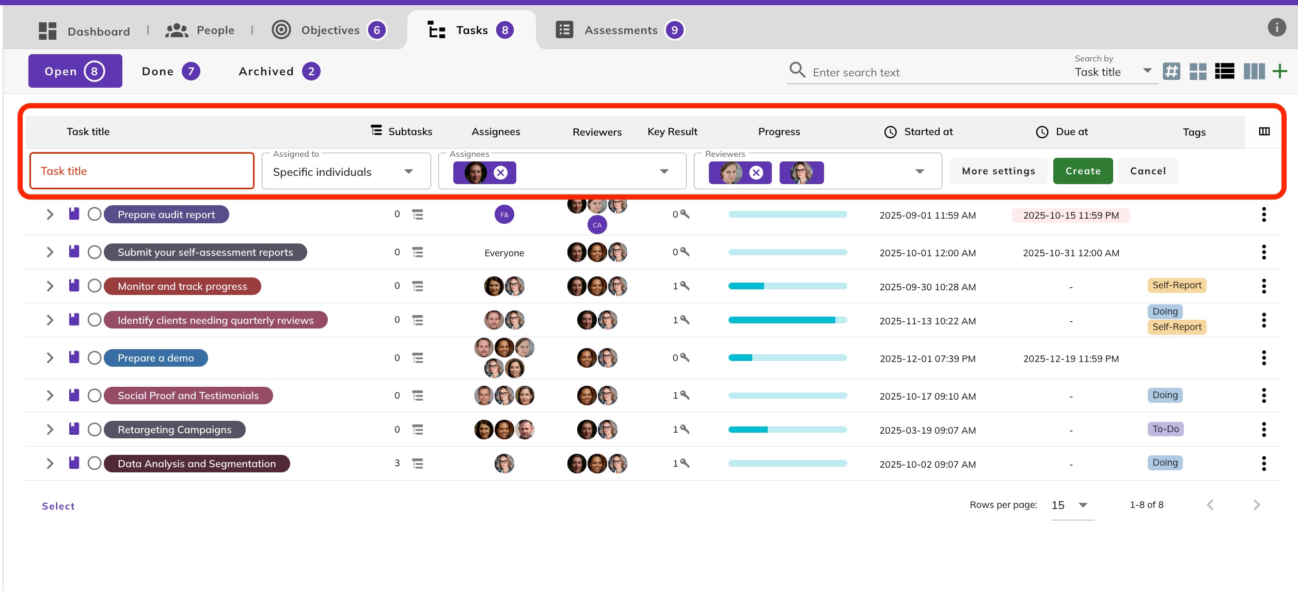
Task: Click the green plus add task icon
Action: pyautogui.click(x=1280, y=71)
